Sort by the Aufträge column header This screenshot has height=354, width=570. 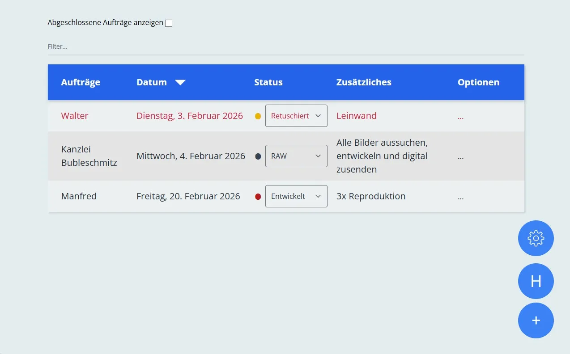pyautogui.click(x=81, y=82)
